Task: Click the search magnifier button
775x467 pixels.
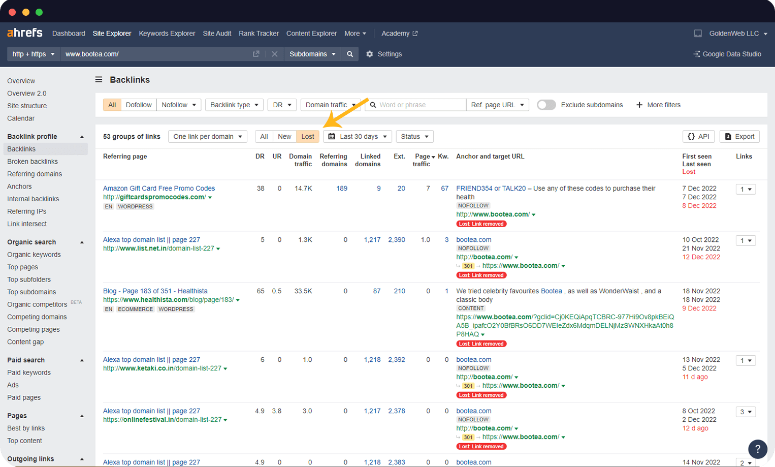Action: (350, 54)
